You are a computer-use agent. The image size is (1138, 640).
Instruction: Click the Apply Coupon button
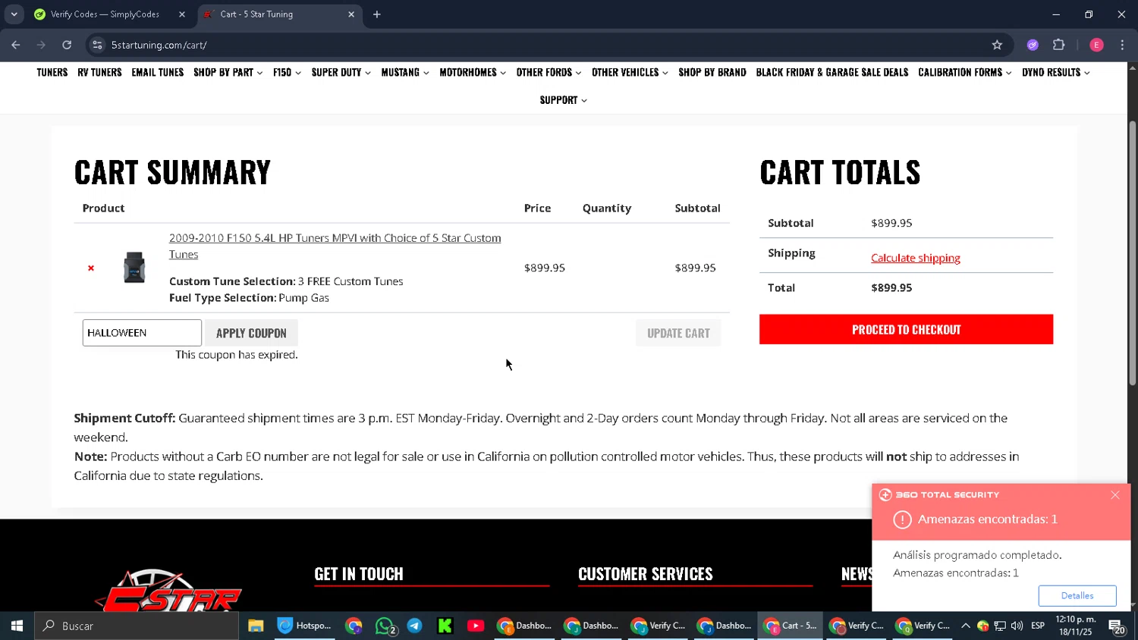tap(251, 333)
